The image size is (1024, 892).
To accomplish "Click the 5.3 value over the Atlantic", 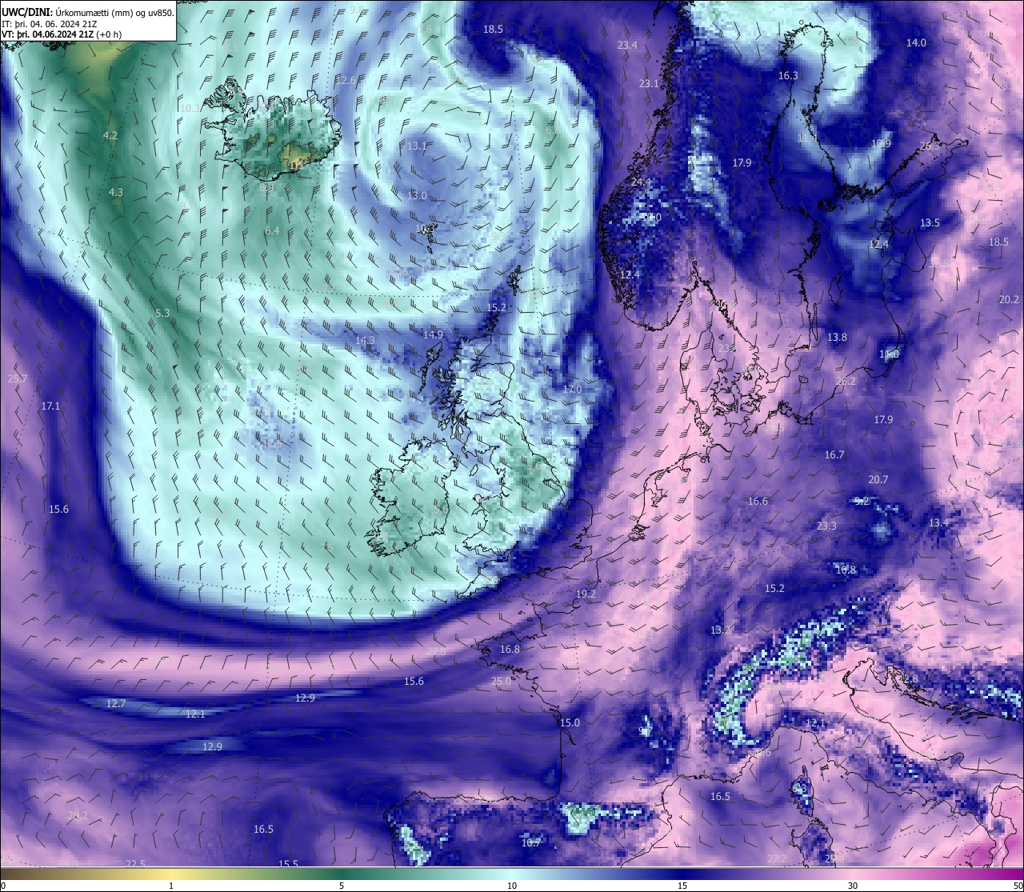I will [162, 314].
